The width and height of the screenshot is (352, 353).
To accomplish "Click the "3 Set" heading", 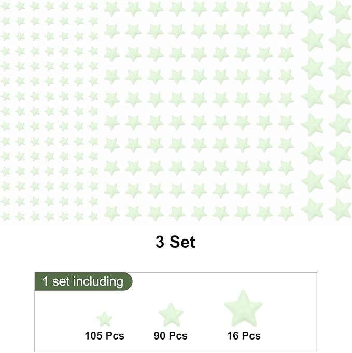I will pyautogui.click(x=175, y=242).
